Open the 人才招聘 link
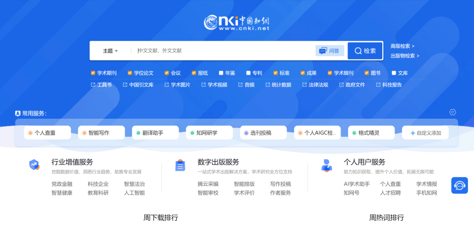 (x=390, y=193)
